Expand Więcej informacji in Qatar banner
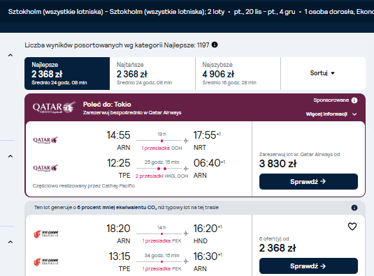 tap(331, 114)
